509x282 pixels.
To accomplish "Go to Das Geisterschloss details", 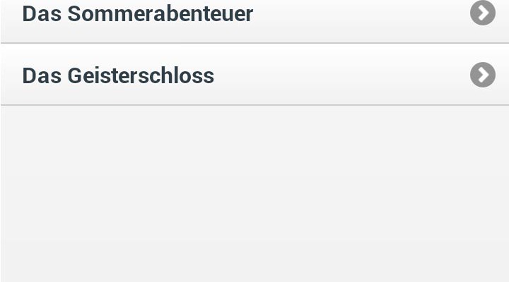I will (x=255, y=74).
